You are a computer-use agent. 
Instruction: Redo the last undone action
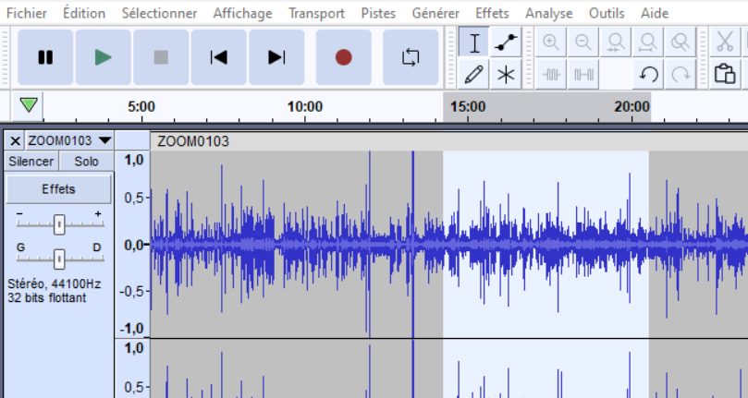(x=681, y=75)
